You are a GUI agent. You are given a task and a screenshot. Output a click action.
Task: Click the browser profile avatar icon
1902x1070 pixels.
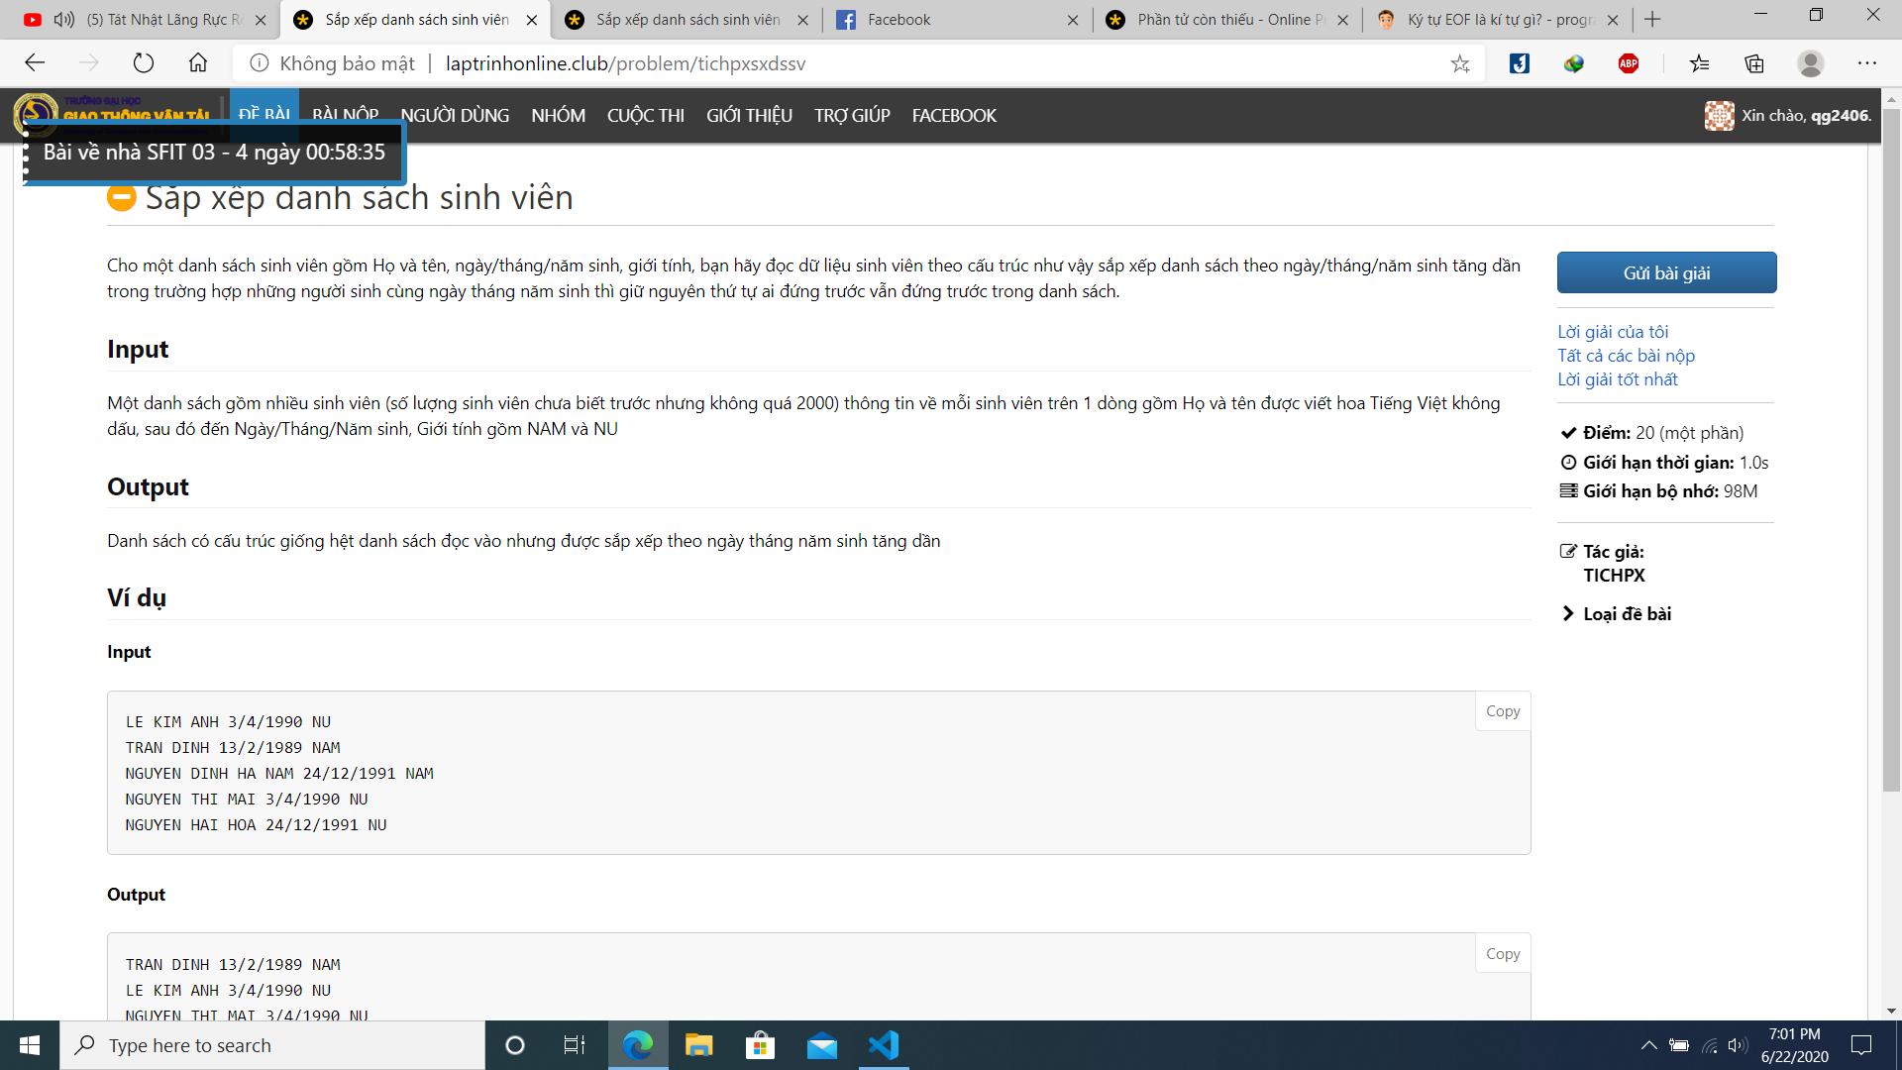(1811, 63)
